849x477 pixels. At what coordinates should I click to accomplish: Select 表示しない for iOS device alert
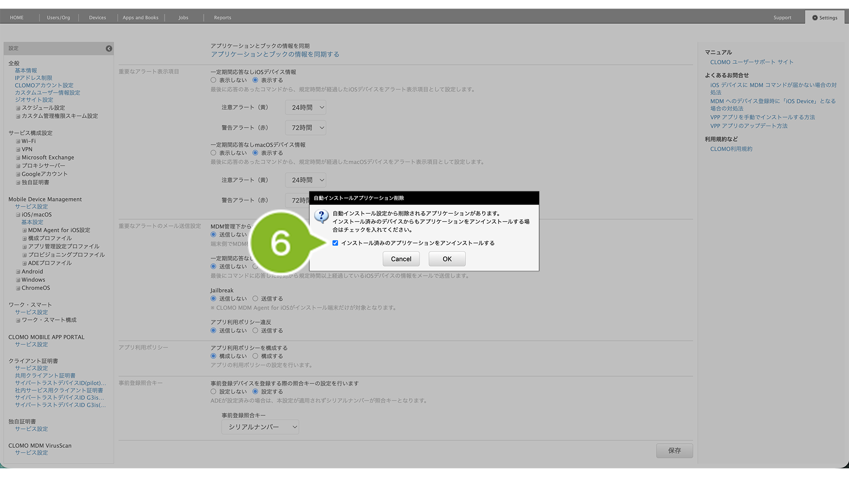pyautogui.click(x=213, y=80)
